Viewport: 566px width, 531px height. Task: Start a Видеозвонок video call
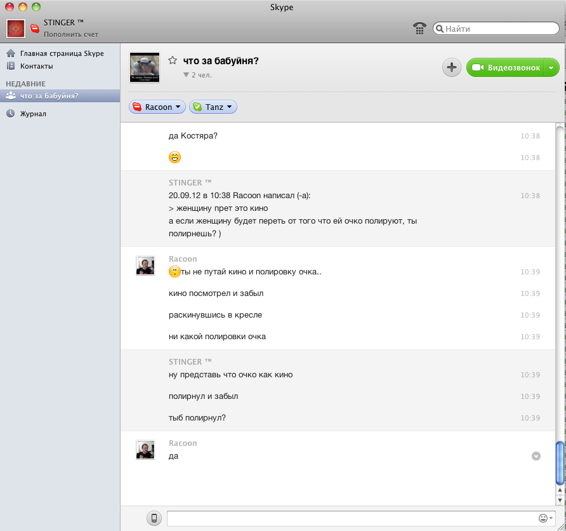click(505, 67)
